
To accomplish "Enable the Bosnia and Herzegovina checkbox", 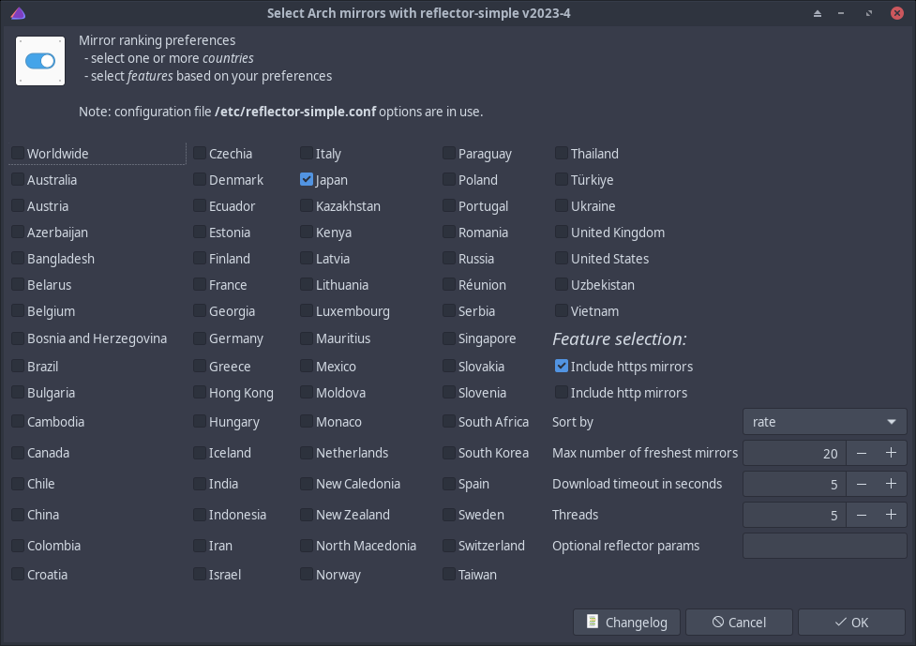I will coord(18,338).
